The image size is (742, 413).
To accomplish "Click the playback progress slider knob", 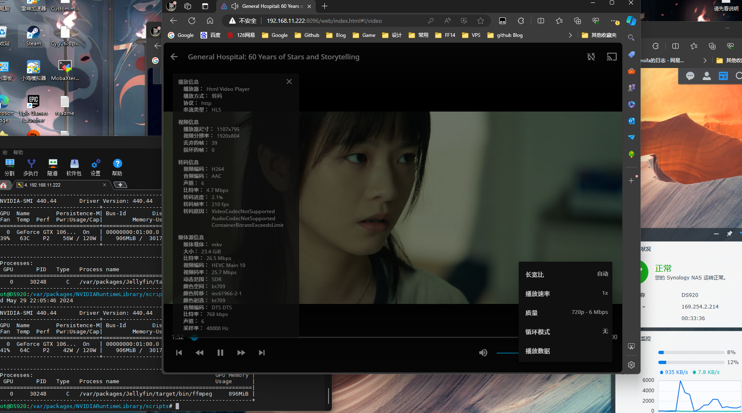I will click(194, 338).
